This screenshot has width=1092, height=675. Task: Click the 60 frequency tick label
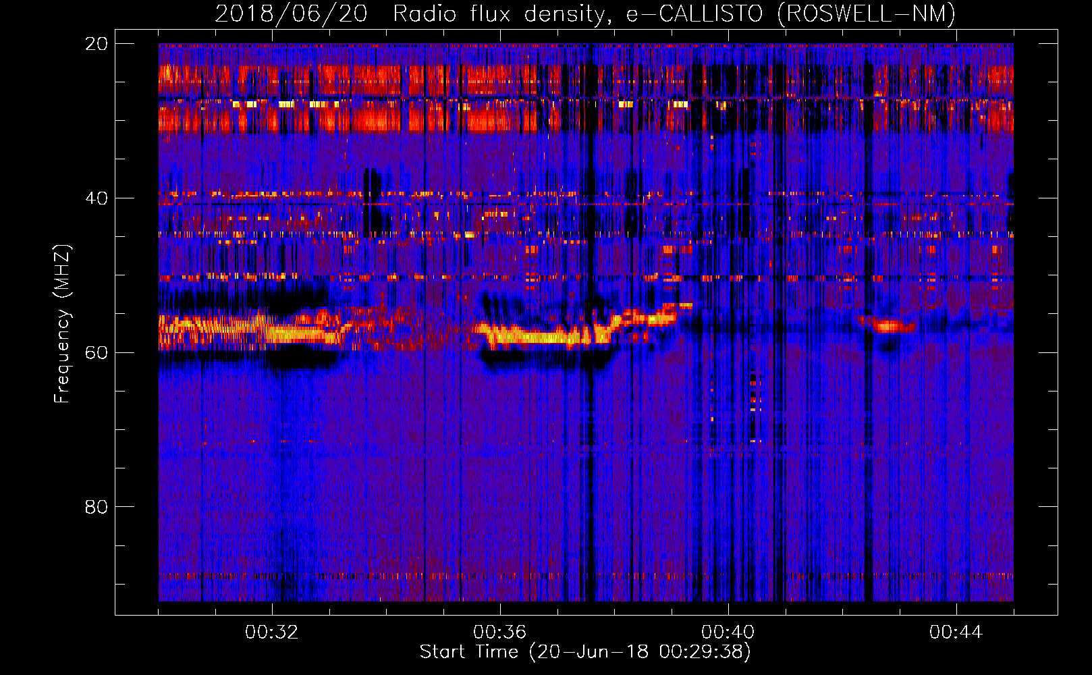pyautogui.click(x=97, y=352)
